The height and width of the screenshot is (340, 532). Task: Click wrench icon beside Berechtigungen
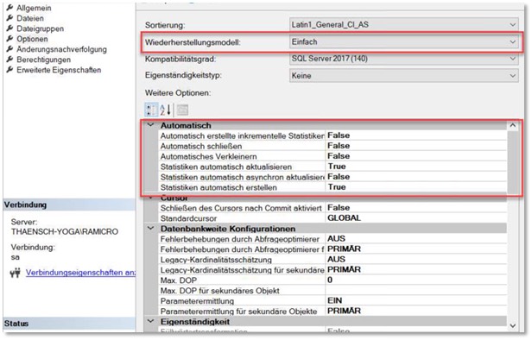point(9,60)
